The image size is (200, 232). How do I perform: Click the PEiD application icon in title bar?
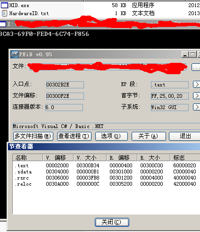click(x=15, y=54)
